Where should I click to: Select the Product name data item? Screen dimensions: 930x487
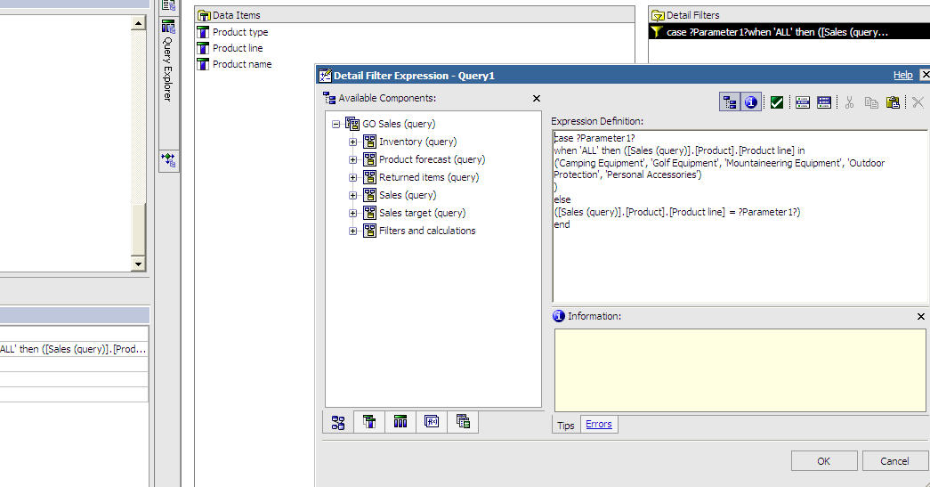tap(242, 64)
